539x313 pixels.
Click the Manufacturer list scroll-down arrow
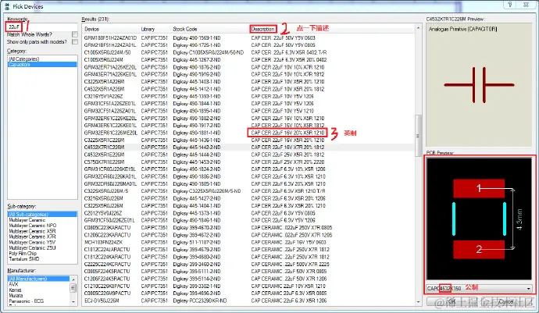click(73, 301)
